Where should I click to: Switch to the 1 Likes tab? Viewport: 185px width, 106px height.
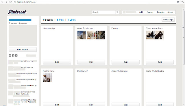point(72,20)
